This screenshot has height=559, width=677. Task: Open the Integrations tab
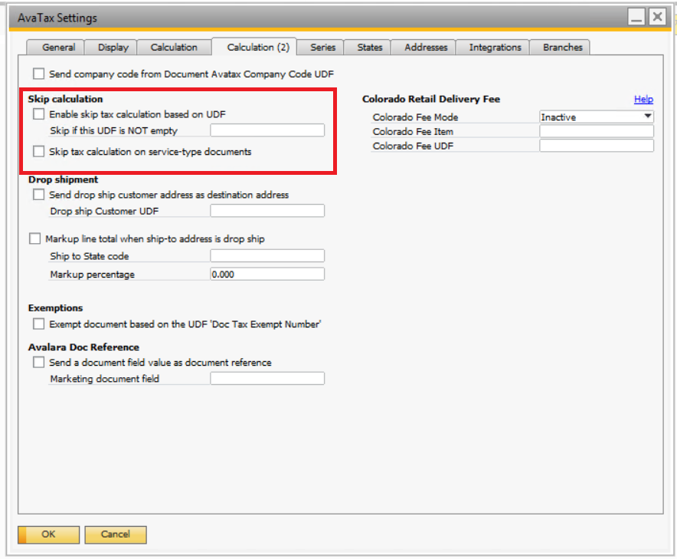pos(493,47)
